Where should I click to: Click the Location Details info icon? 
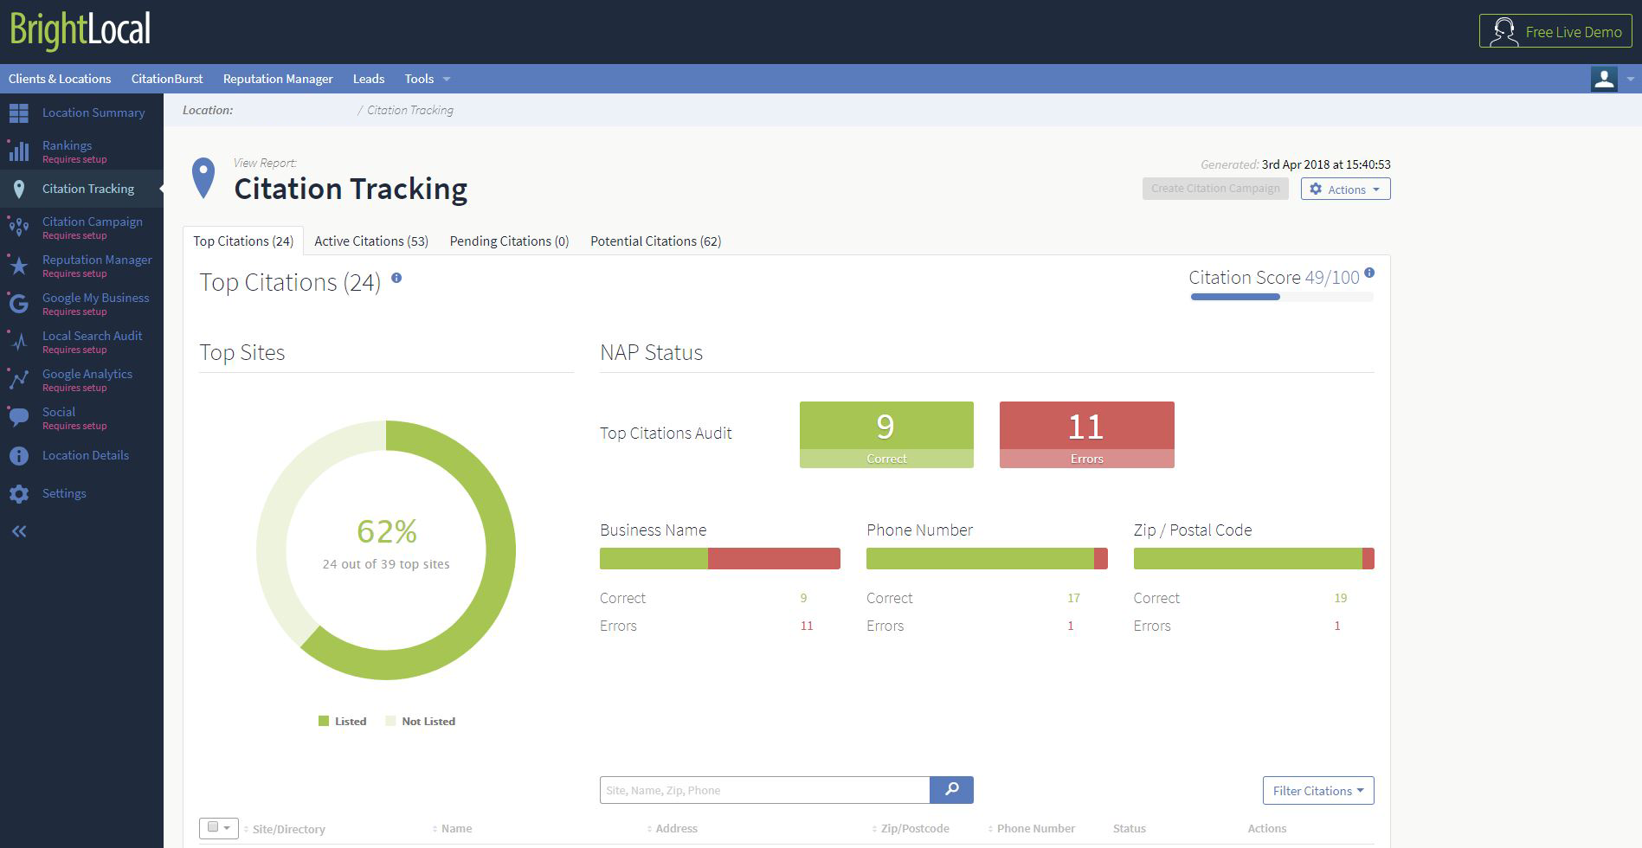(19, 456)
